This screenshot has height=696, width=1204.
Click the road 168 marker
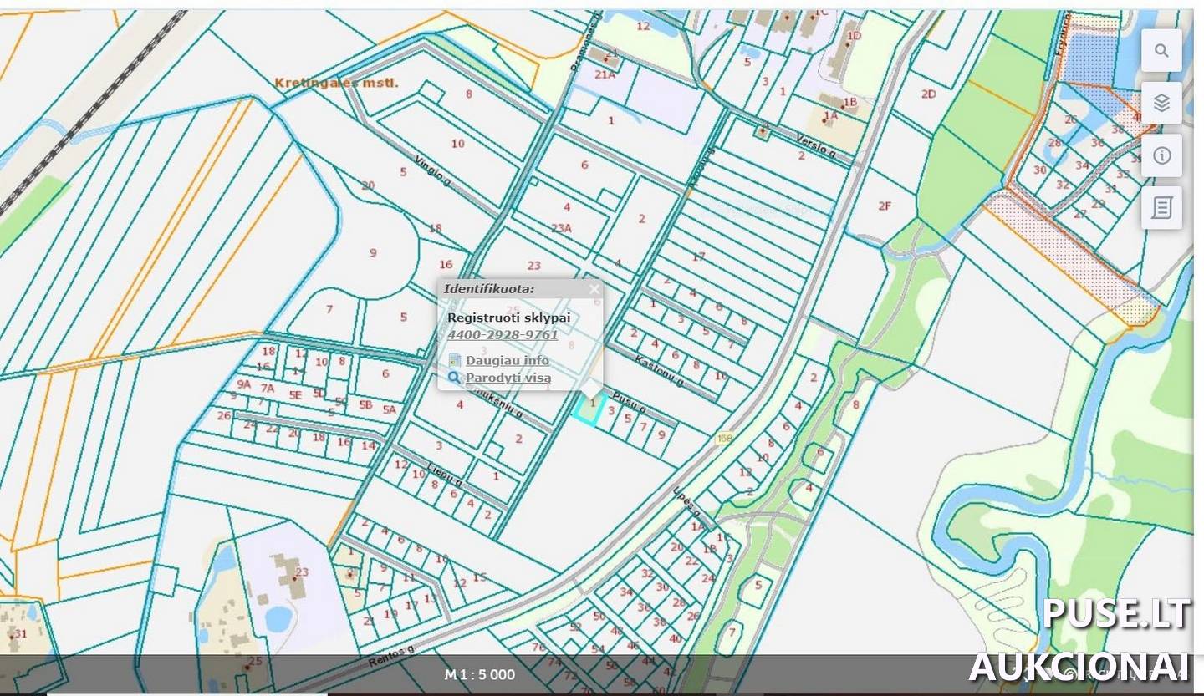(x=724, y=438)
